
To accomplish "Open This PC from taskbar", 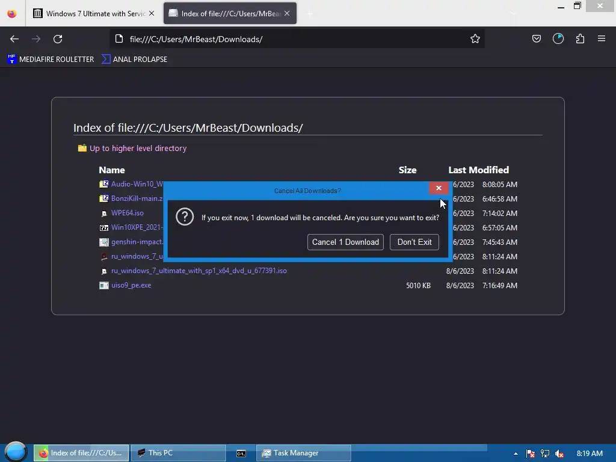I will coord(178,453).
